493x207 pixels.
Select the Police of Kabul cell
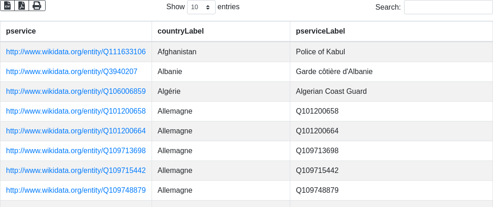(x=320, y=52)
